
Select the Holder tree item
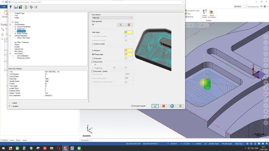(17, 18)
